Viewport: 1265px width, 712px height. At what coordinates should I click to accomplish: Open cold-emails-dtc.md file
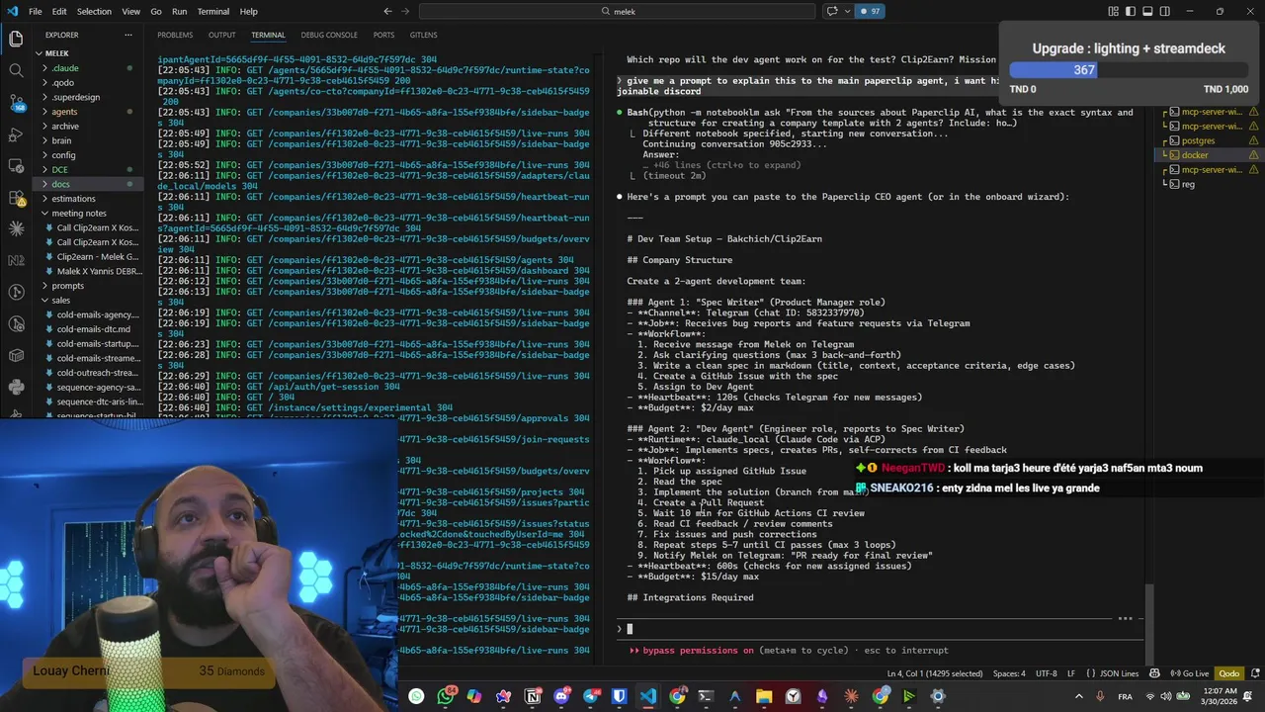[x=93, y=329]
